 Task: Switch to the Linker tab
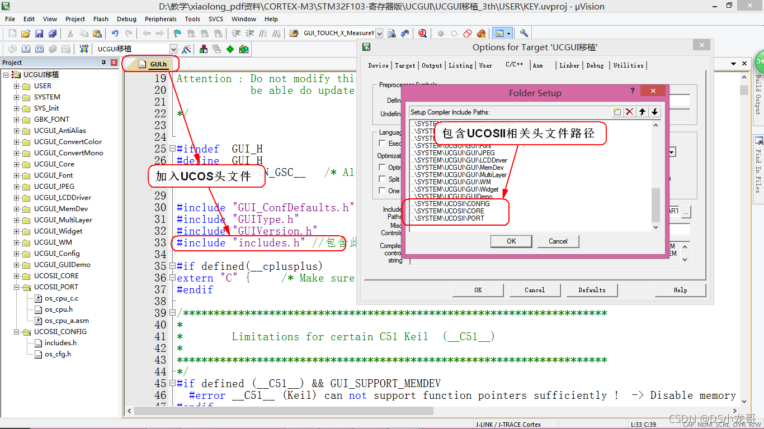tap(569, 65)
